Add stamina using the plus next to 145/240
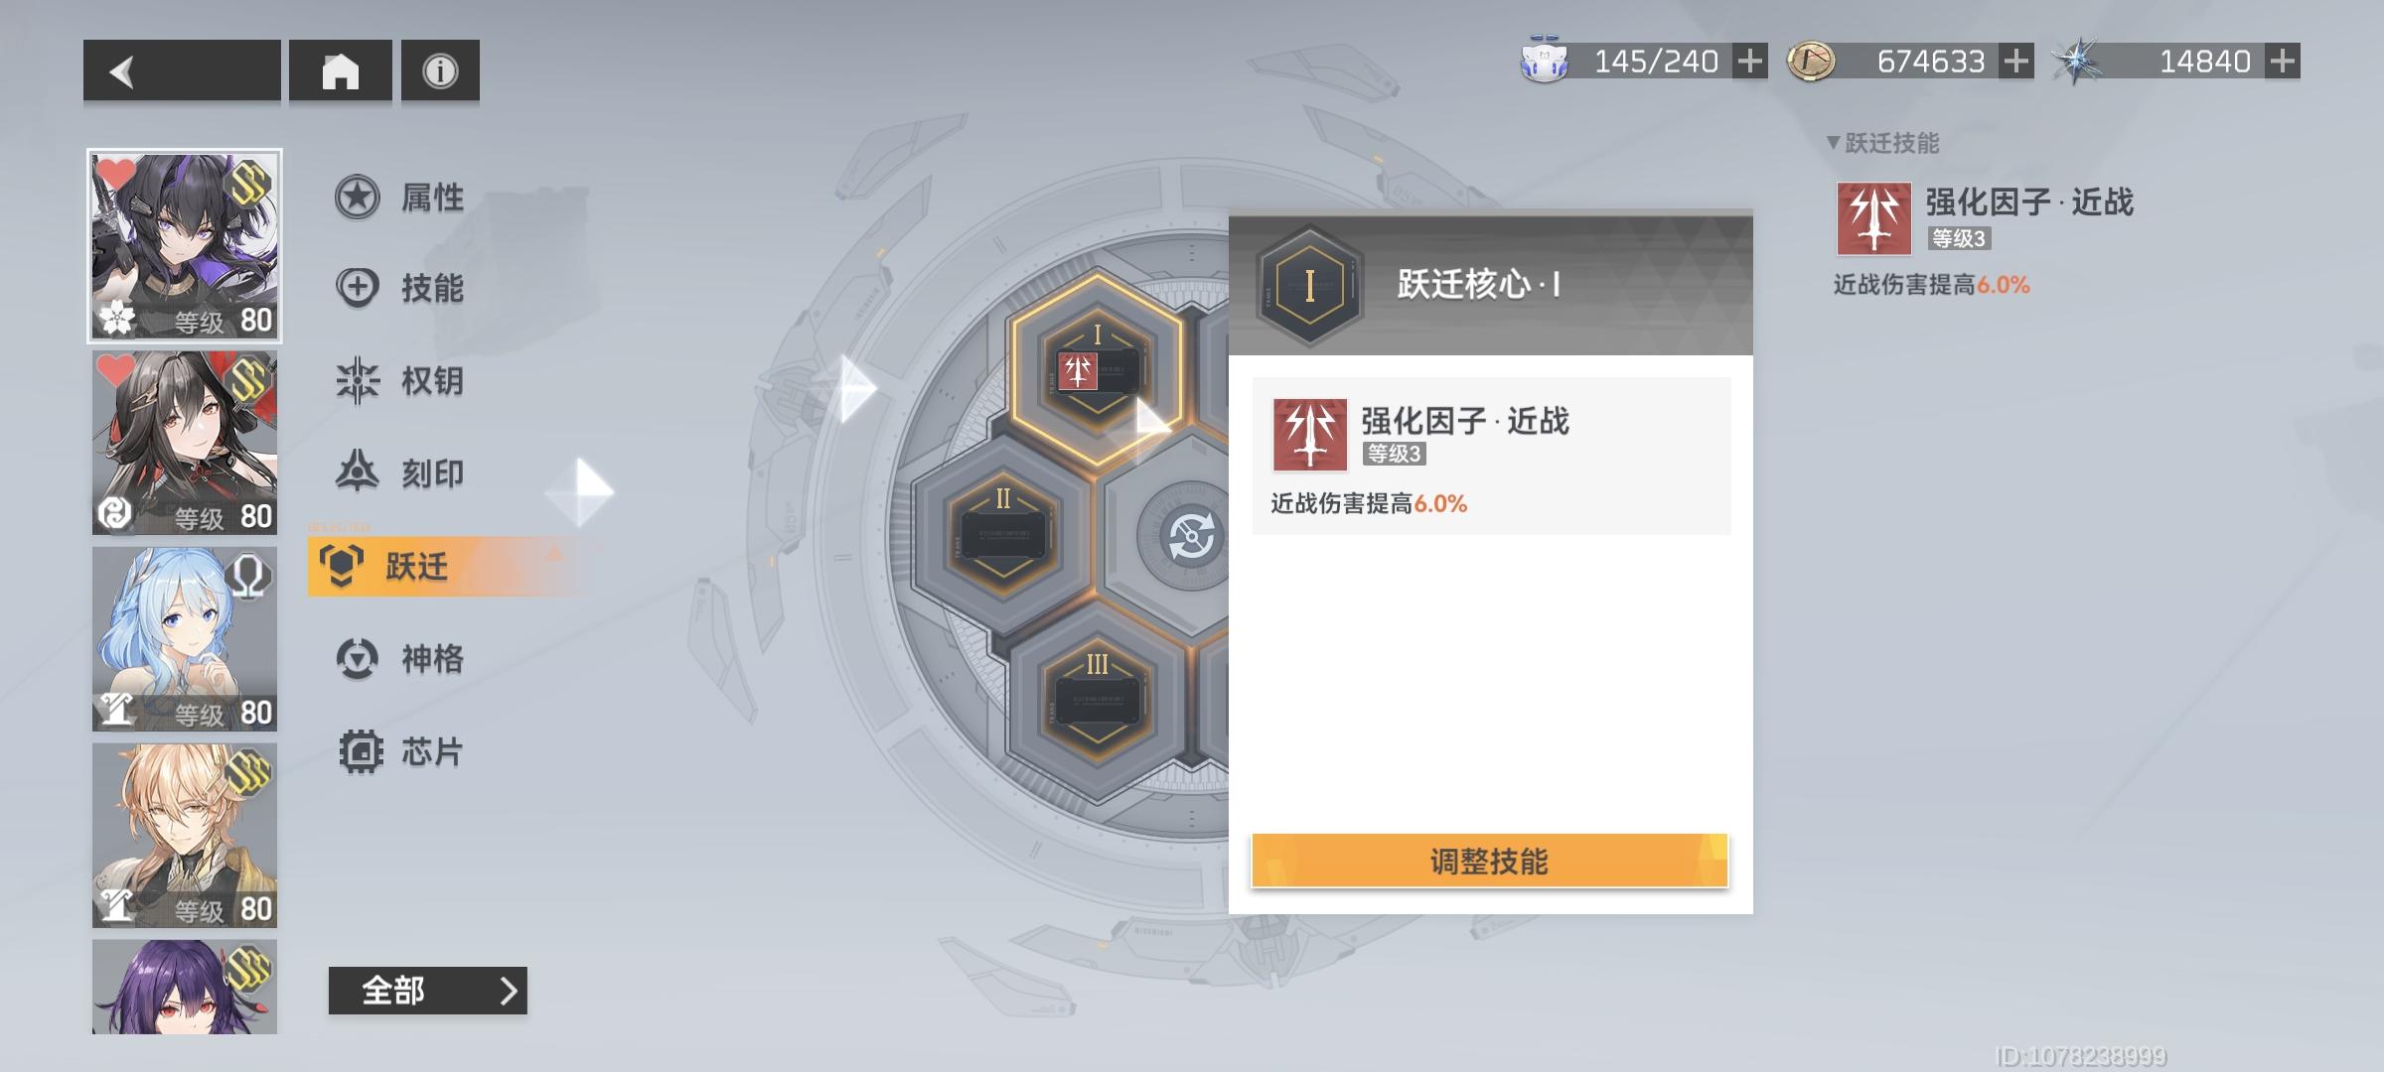2384x1072 pixels. 1750,62
